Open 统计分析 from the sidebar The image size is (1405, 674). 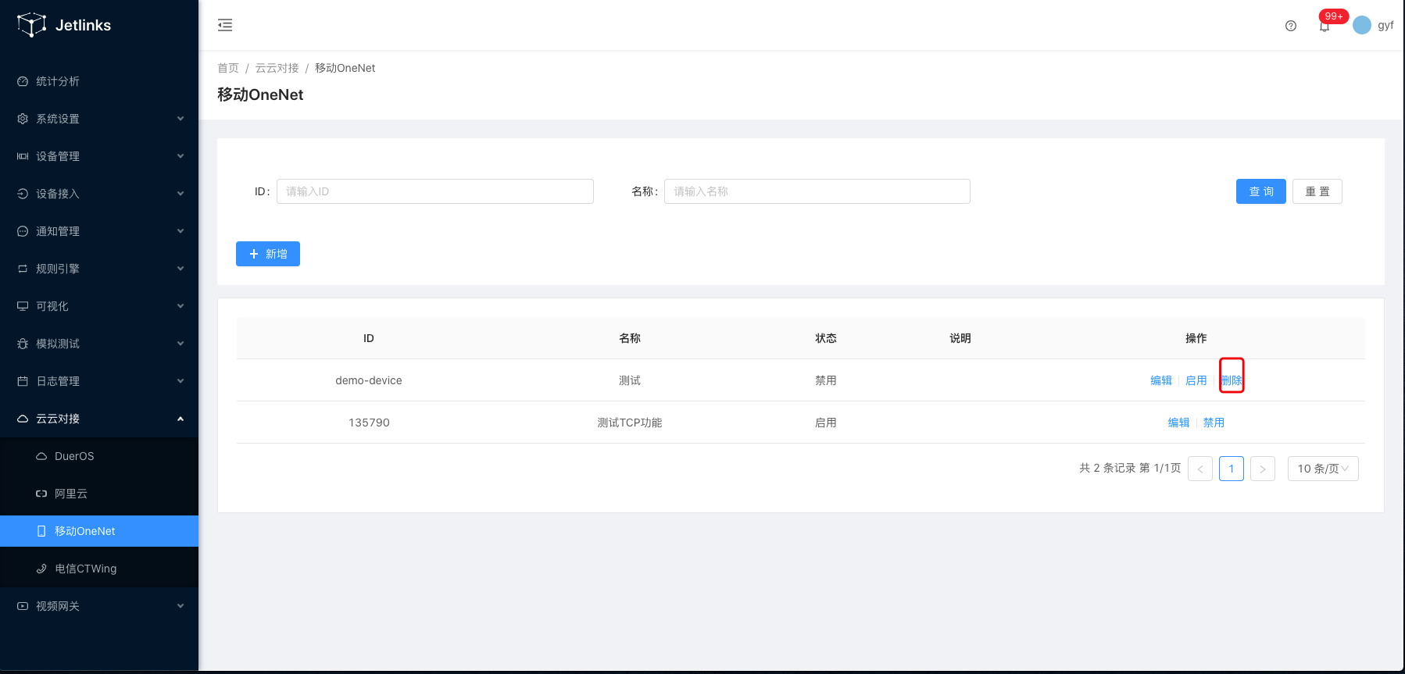[x=58, y=81]
